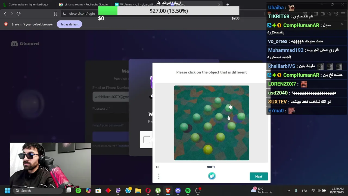Viewport: 348px width, 196px height.
Task: Click the discord.com/login address bar
Action: tap(82, 14)
